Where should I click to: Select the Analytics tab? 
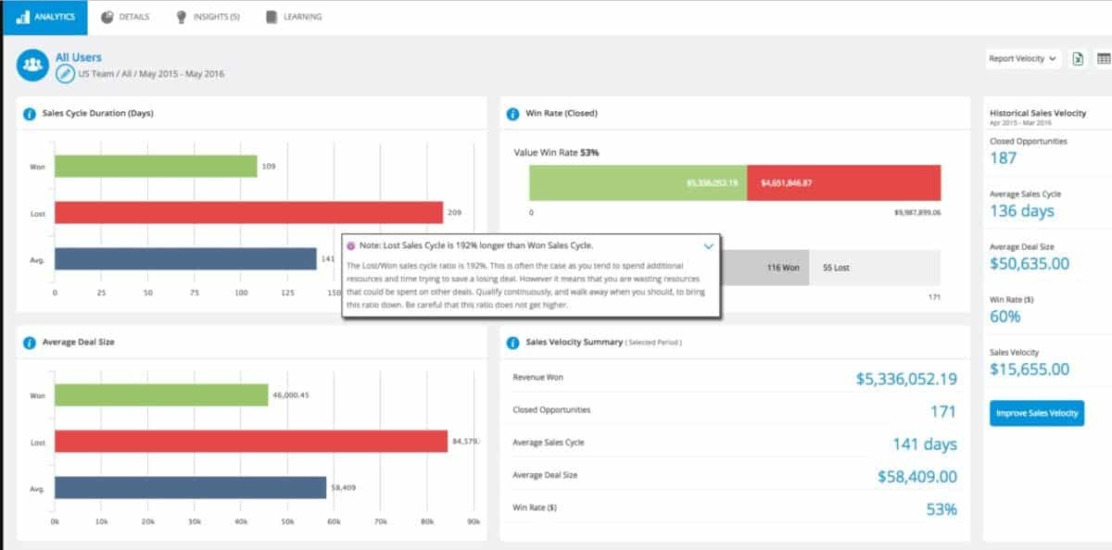coord(44,17)
